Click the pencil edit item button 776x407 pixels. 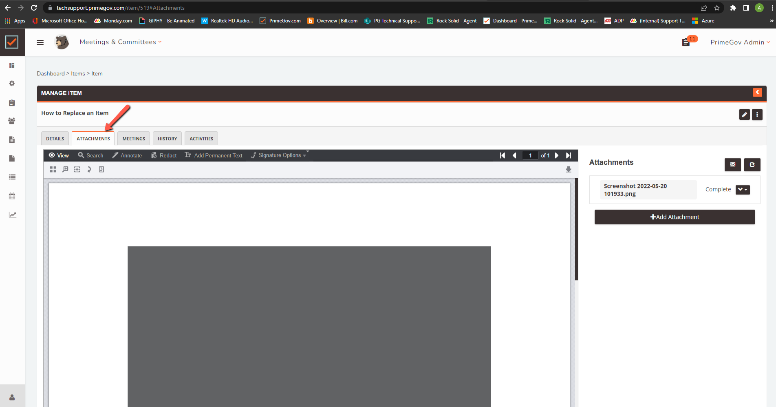(x=745, y=115)
